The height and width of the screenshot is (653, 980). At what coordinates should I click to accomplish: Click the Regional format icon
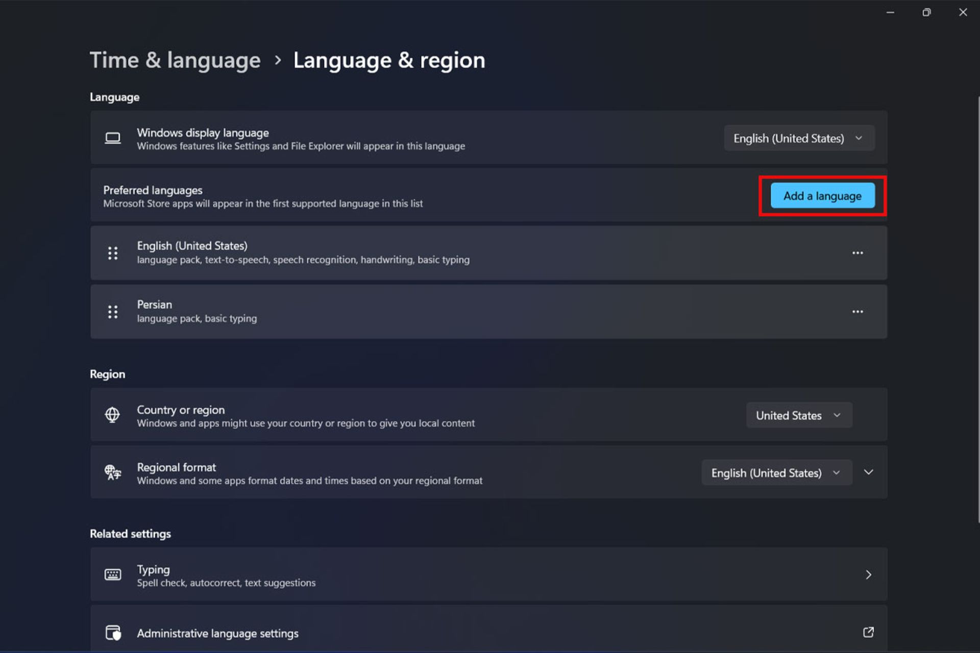tap(113, 472)
